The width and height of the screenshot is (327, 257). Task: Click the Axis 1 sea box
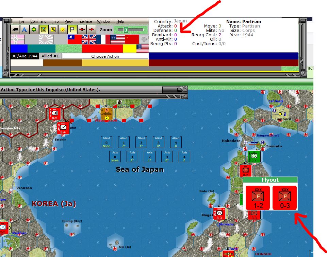pos(132,157)
